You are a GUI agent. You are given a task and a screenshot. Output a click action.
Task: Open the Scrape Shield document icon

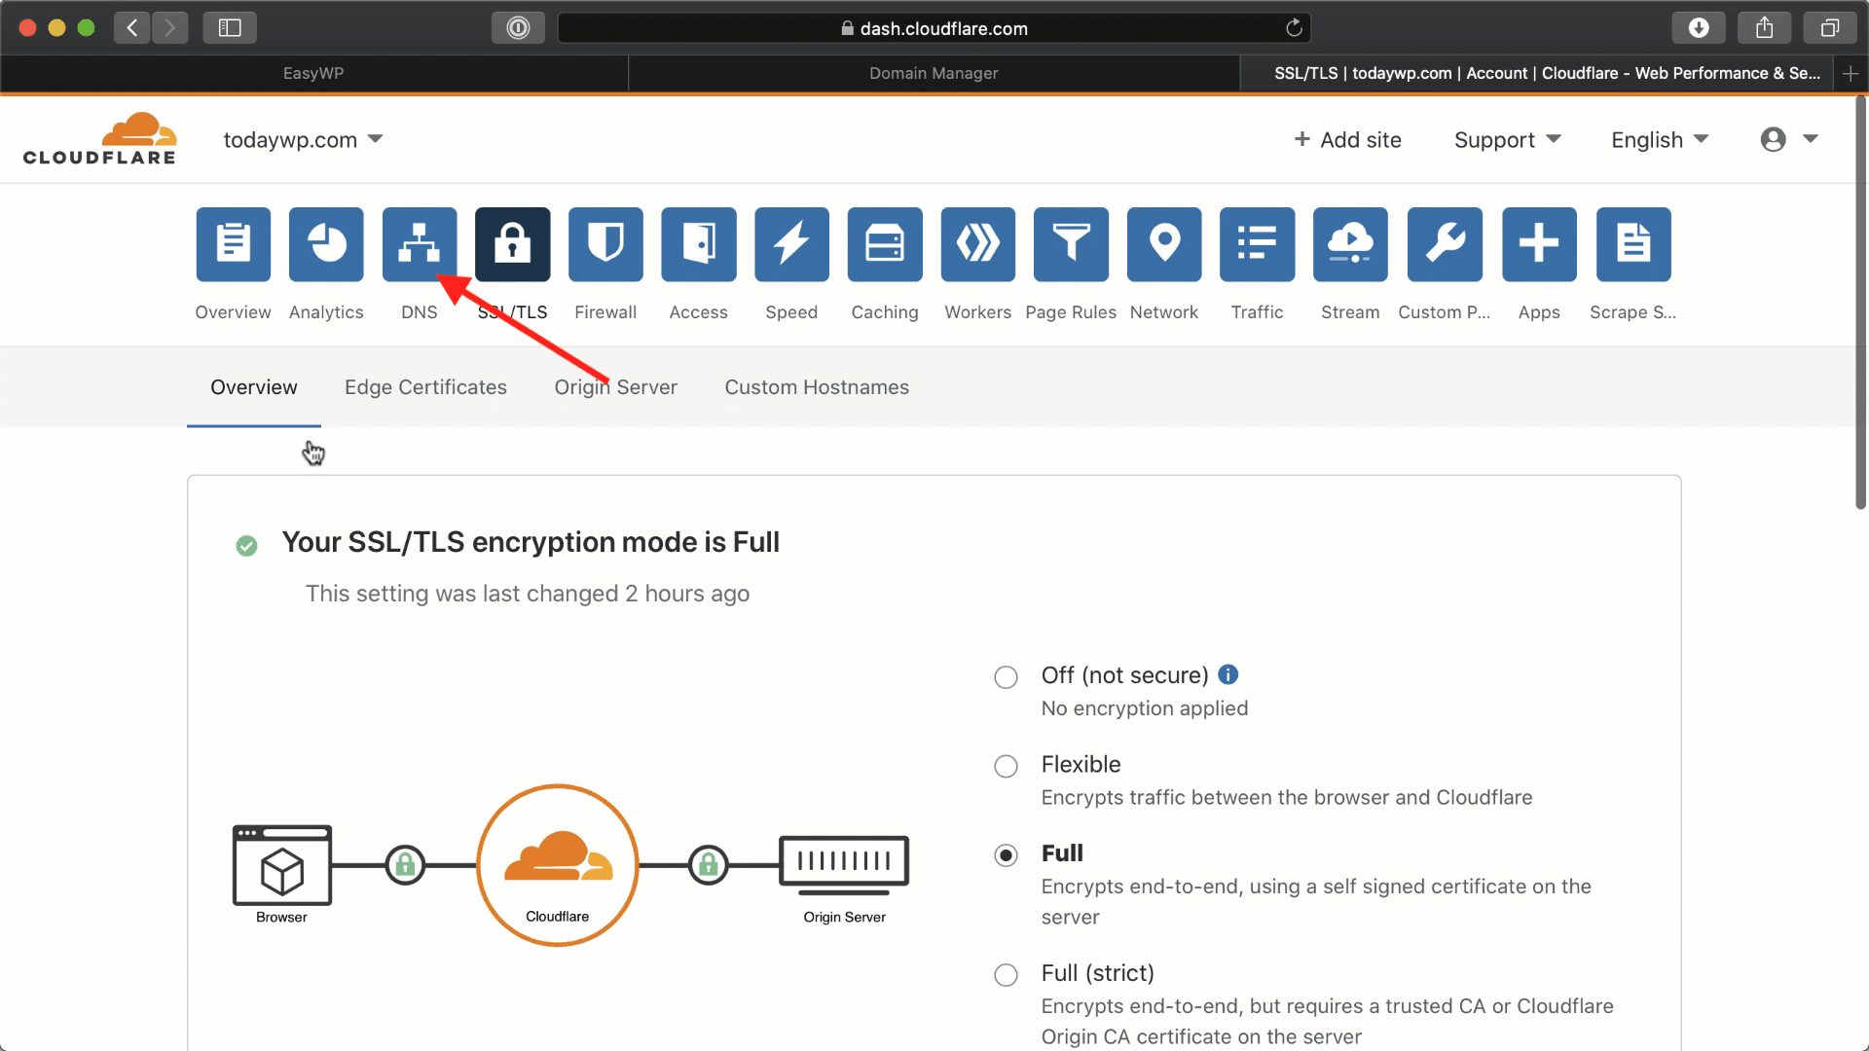click(x=1633, y=244)
